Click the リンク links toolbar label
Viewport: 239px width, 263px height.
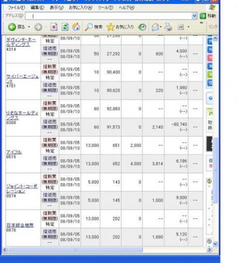[x=213, y=26]
